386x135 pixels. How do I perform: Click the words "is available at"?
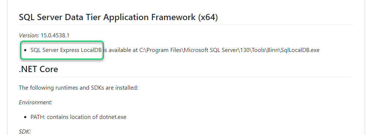[x=120, y=50]
